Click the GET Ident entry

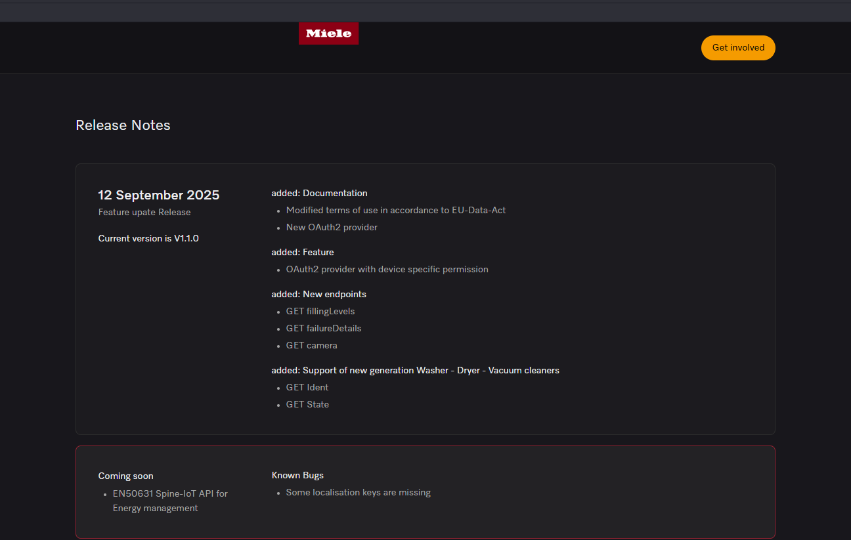click(307, 387)
